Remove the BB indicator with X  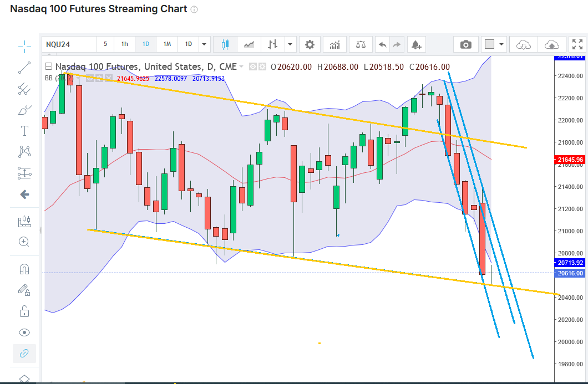pyautogui.click(x=108, y=78)
